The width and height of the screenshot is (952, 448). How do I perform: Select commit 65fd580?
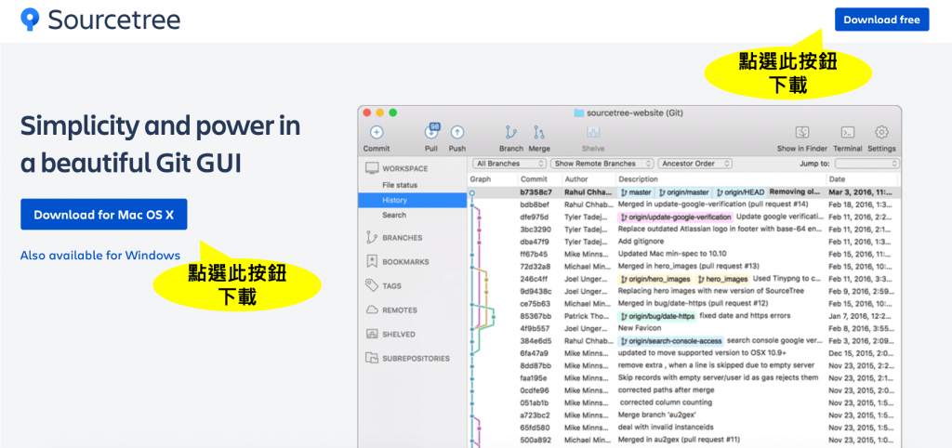point(684,428)
